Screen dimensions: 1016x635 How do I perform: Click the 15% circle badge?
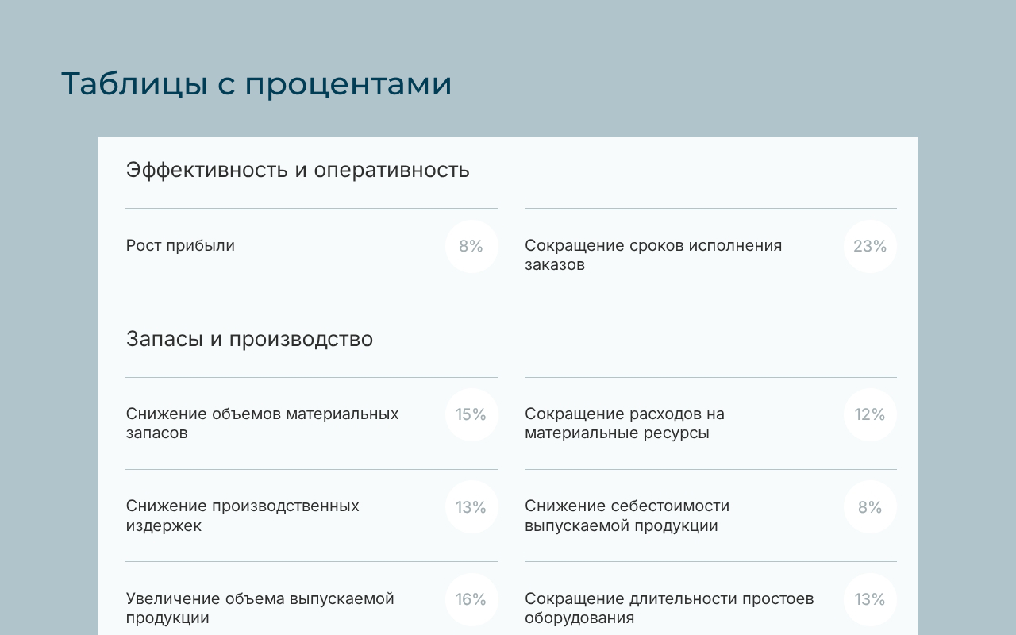pyautogui.click(x=471, y=414)
